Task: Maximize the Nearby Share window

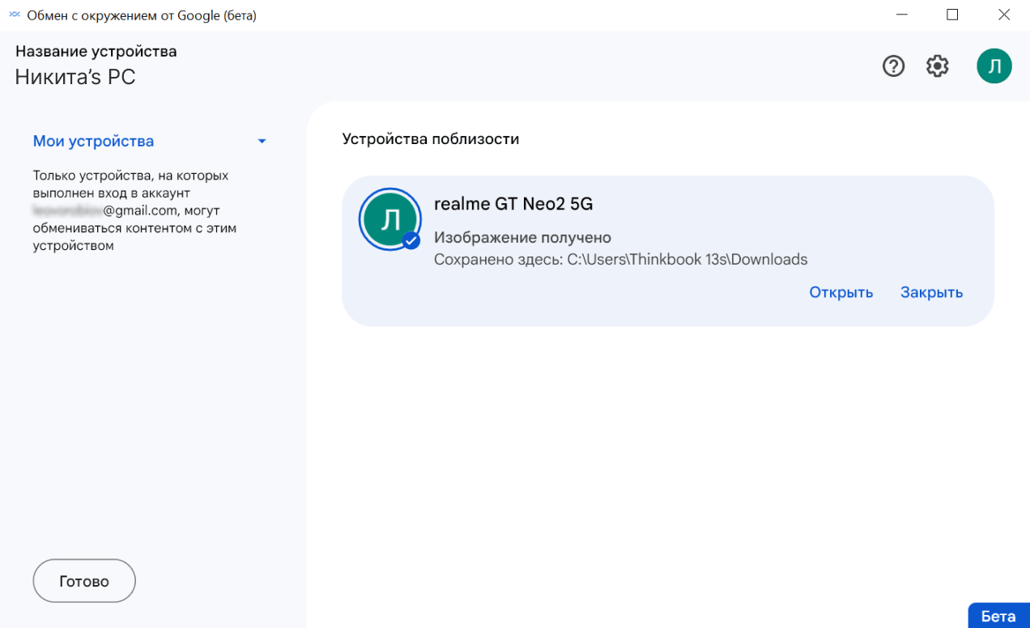Action: coord(952,15)
